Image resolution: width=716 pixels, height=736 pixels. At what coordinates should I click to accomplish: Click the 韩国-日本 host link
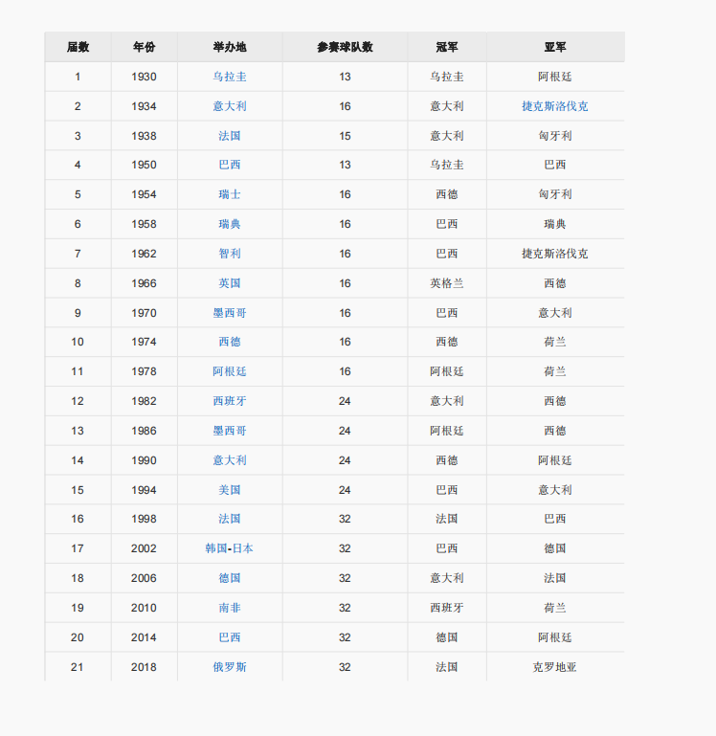pyautogui.click(x=229, y=548)
